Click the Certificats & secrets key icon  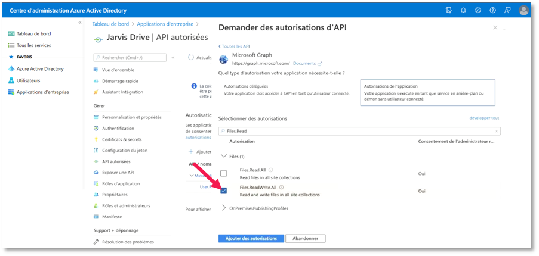(x=96, y=139)
